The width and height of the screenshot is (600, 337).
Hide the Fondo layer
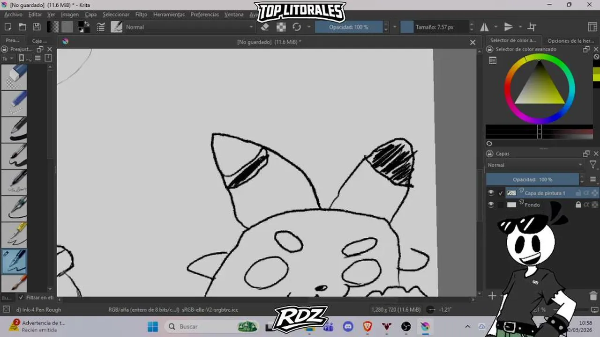[491, 205]
